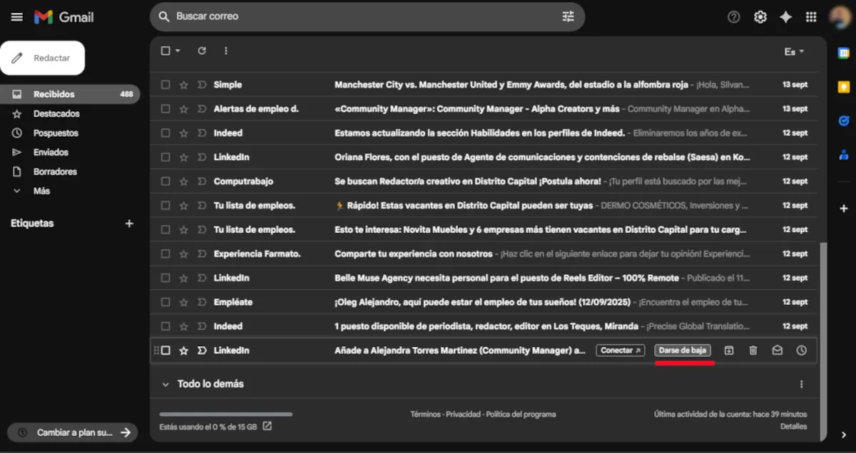The image size is (856, 453).
Task: Open Gmail settings with the gear icon
Action: pos(760,16)
